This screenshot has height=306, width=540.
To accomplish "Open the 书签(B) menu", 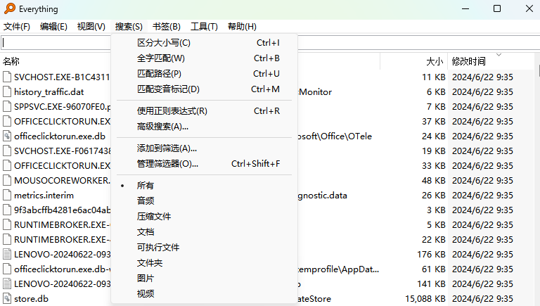I will pyautogui.click(x=167, y=27).
